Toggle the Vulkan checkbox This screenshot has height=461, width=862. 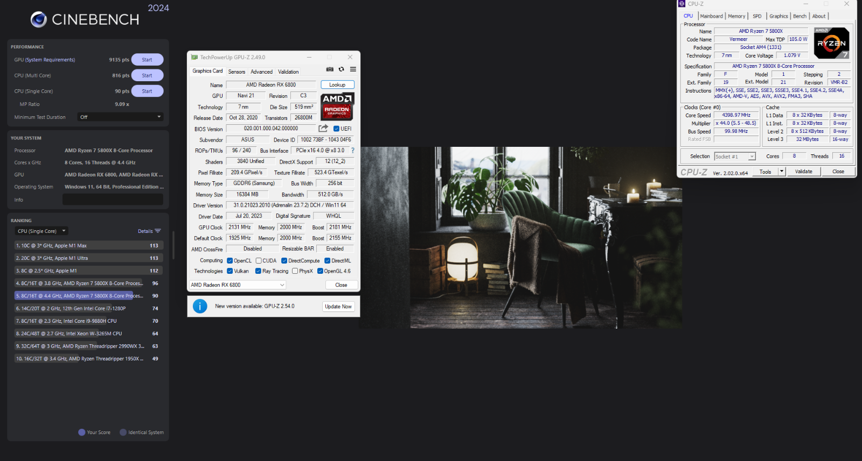coord(230,271)
